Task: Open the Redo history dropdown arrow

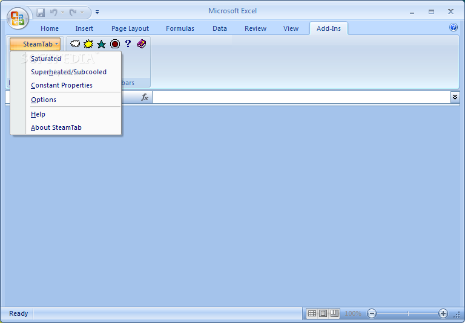Action: tap(82, 13)
